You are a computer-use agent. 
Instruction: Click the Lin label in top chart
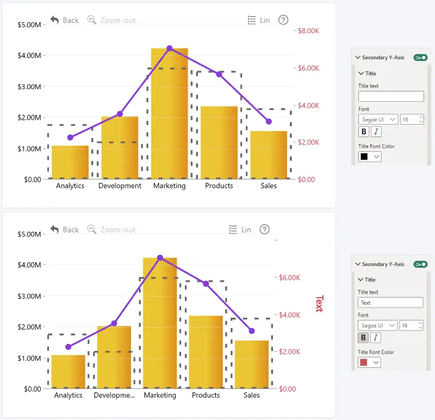click(x=265, y=20)
